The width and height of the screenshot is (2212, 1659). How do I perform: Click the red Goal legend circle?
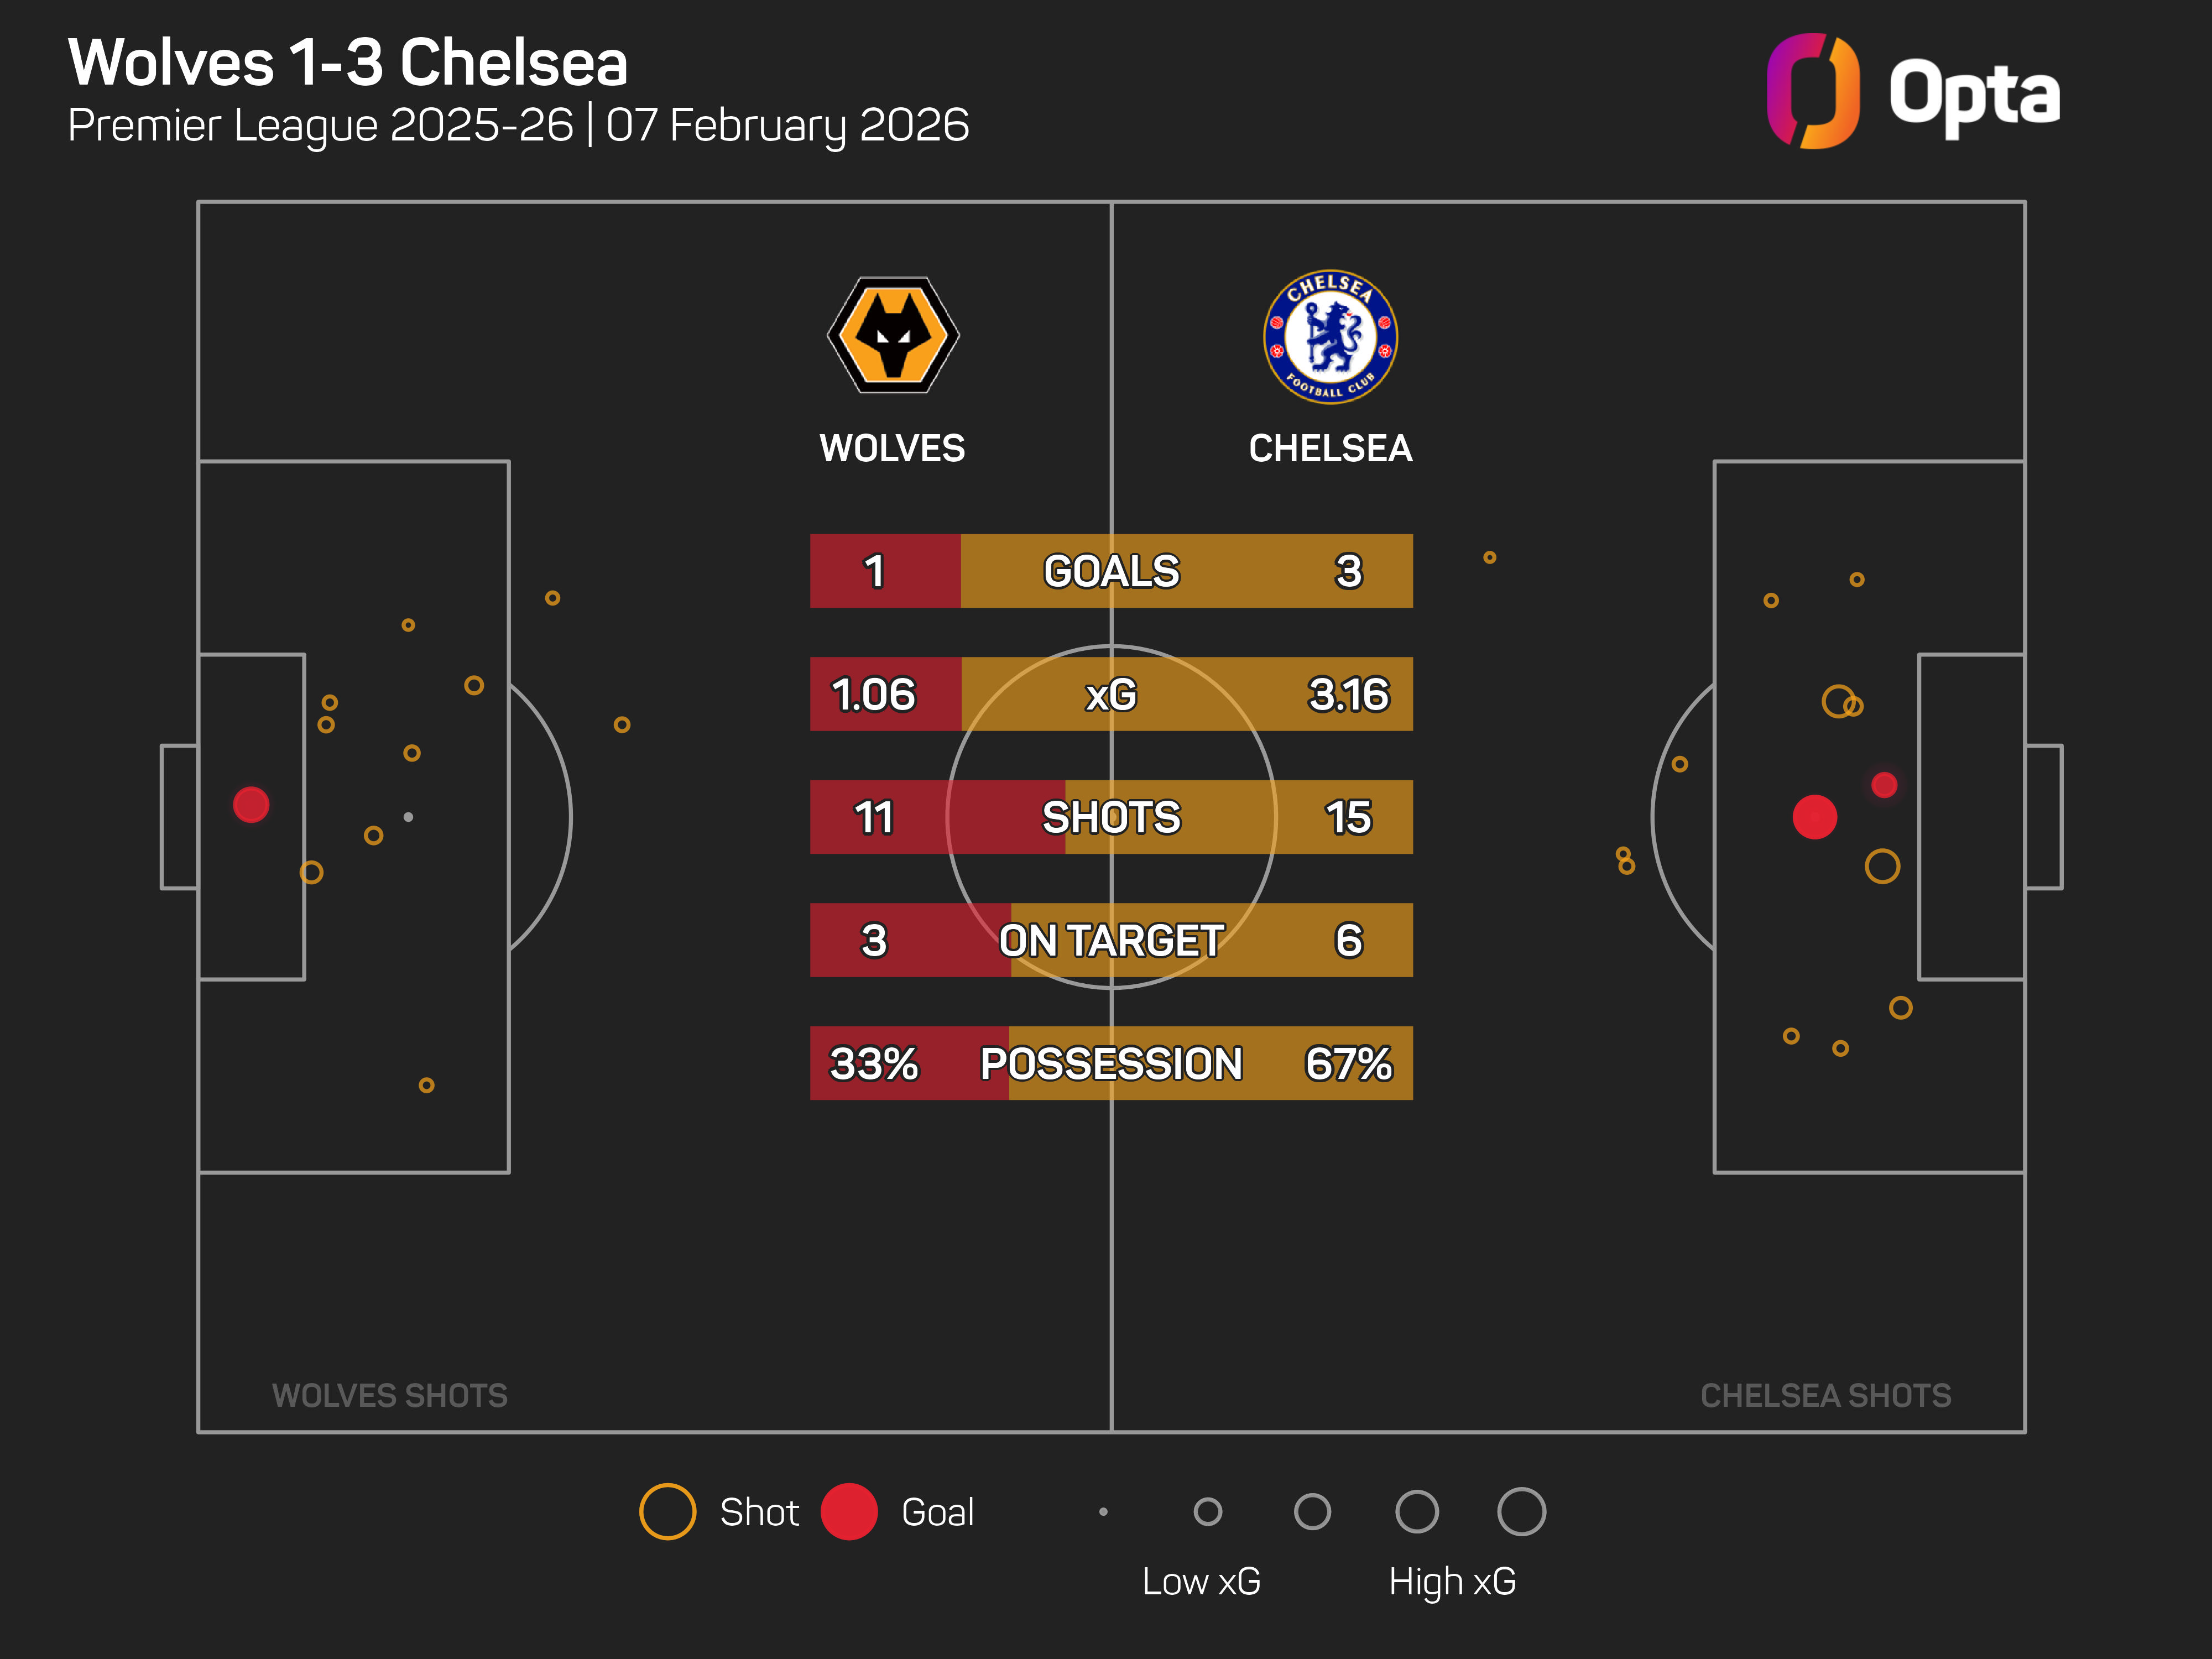click(x=849, y=1511)
